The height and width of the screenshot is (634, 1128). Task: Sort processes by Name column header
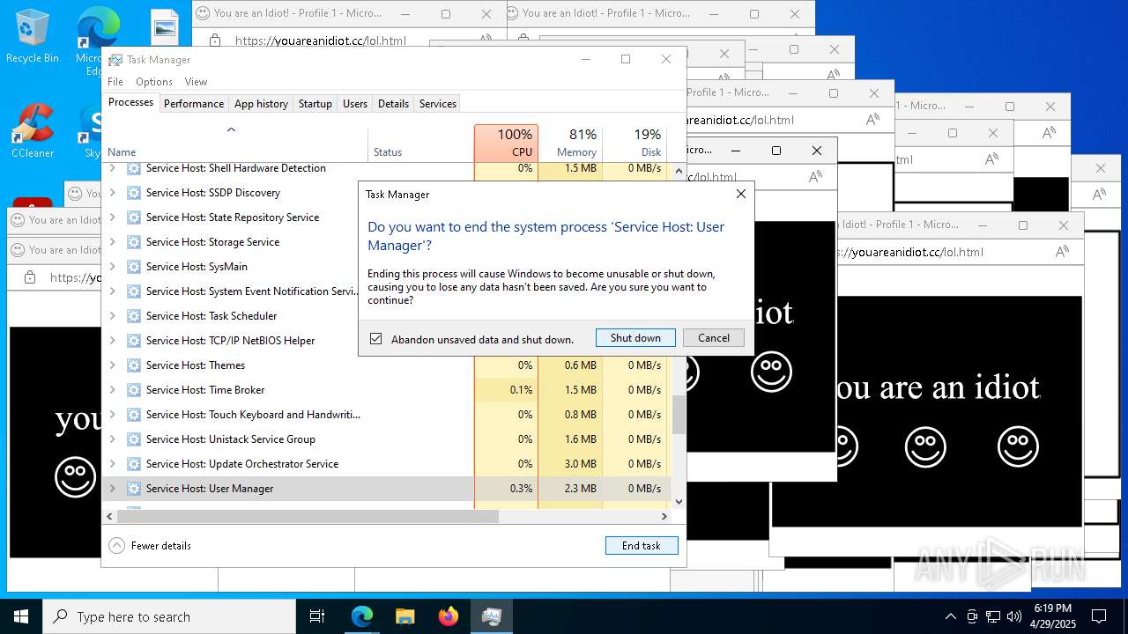[x=236, y=143]
